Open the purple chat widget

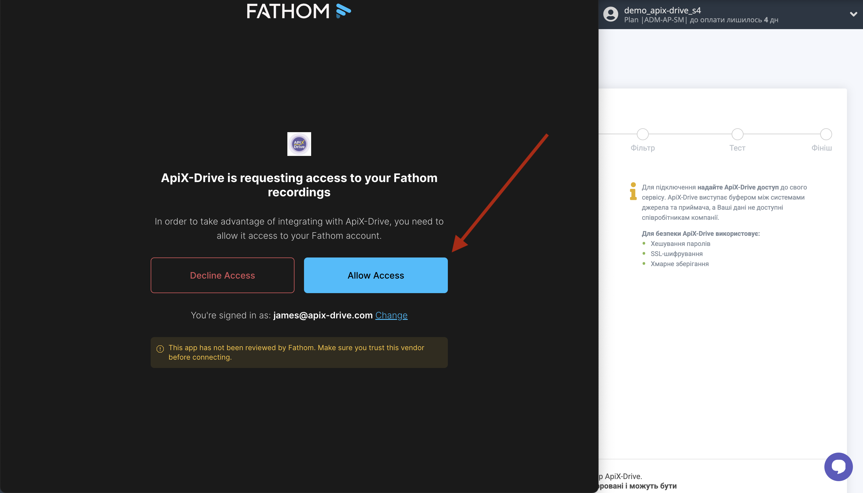tap(838, 467)
